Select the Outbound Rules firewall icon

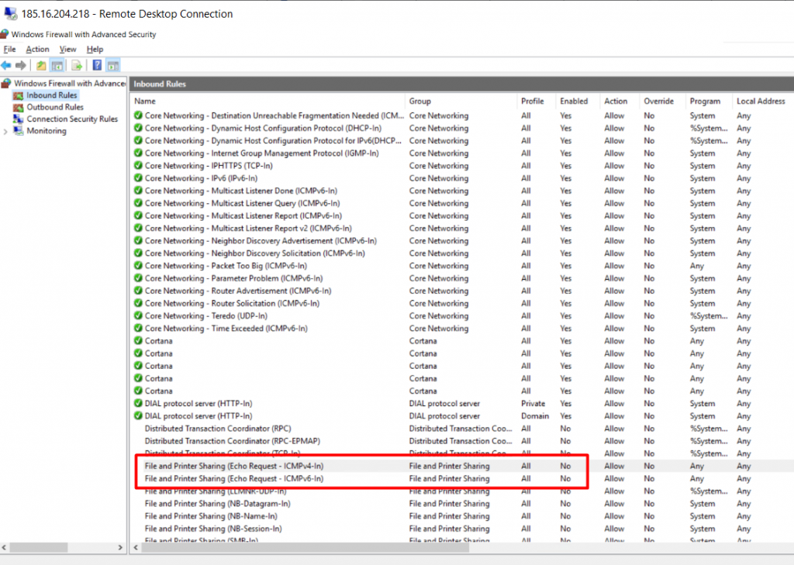click(19, 107)
